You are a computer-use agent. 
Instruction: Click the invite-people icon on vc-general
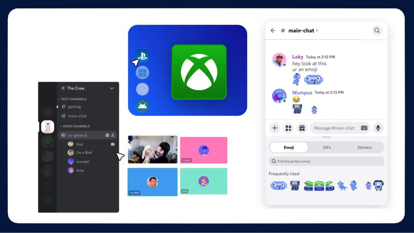click(113, 135)
